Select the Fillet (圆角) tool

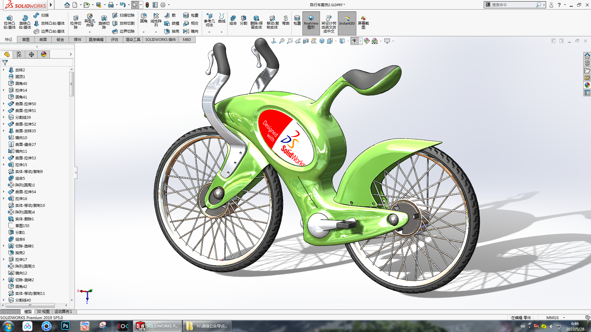pyautogui.click(x=144, y=18)
